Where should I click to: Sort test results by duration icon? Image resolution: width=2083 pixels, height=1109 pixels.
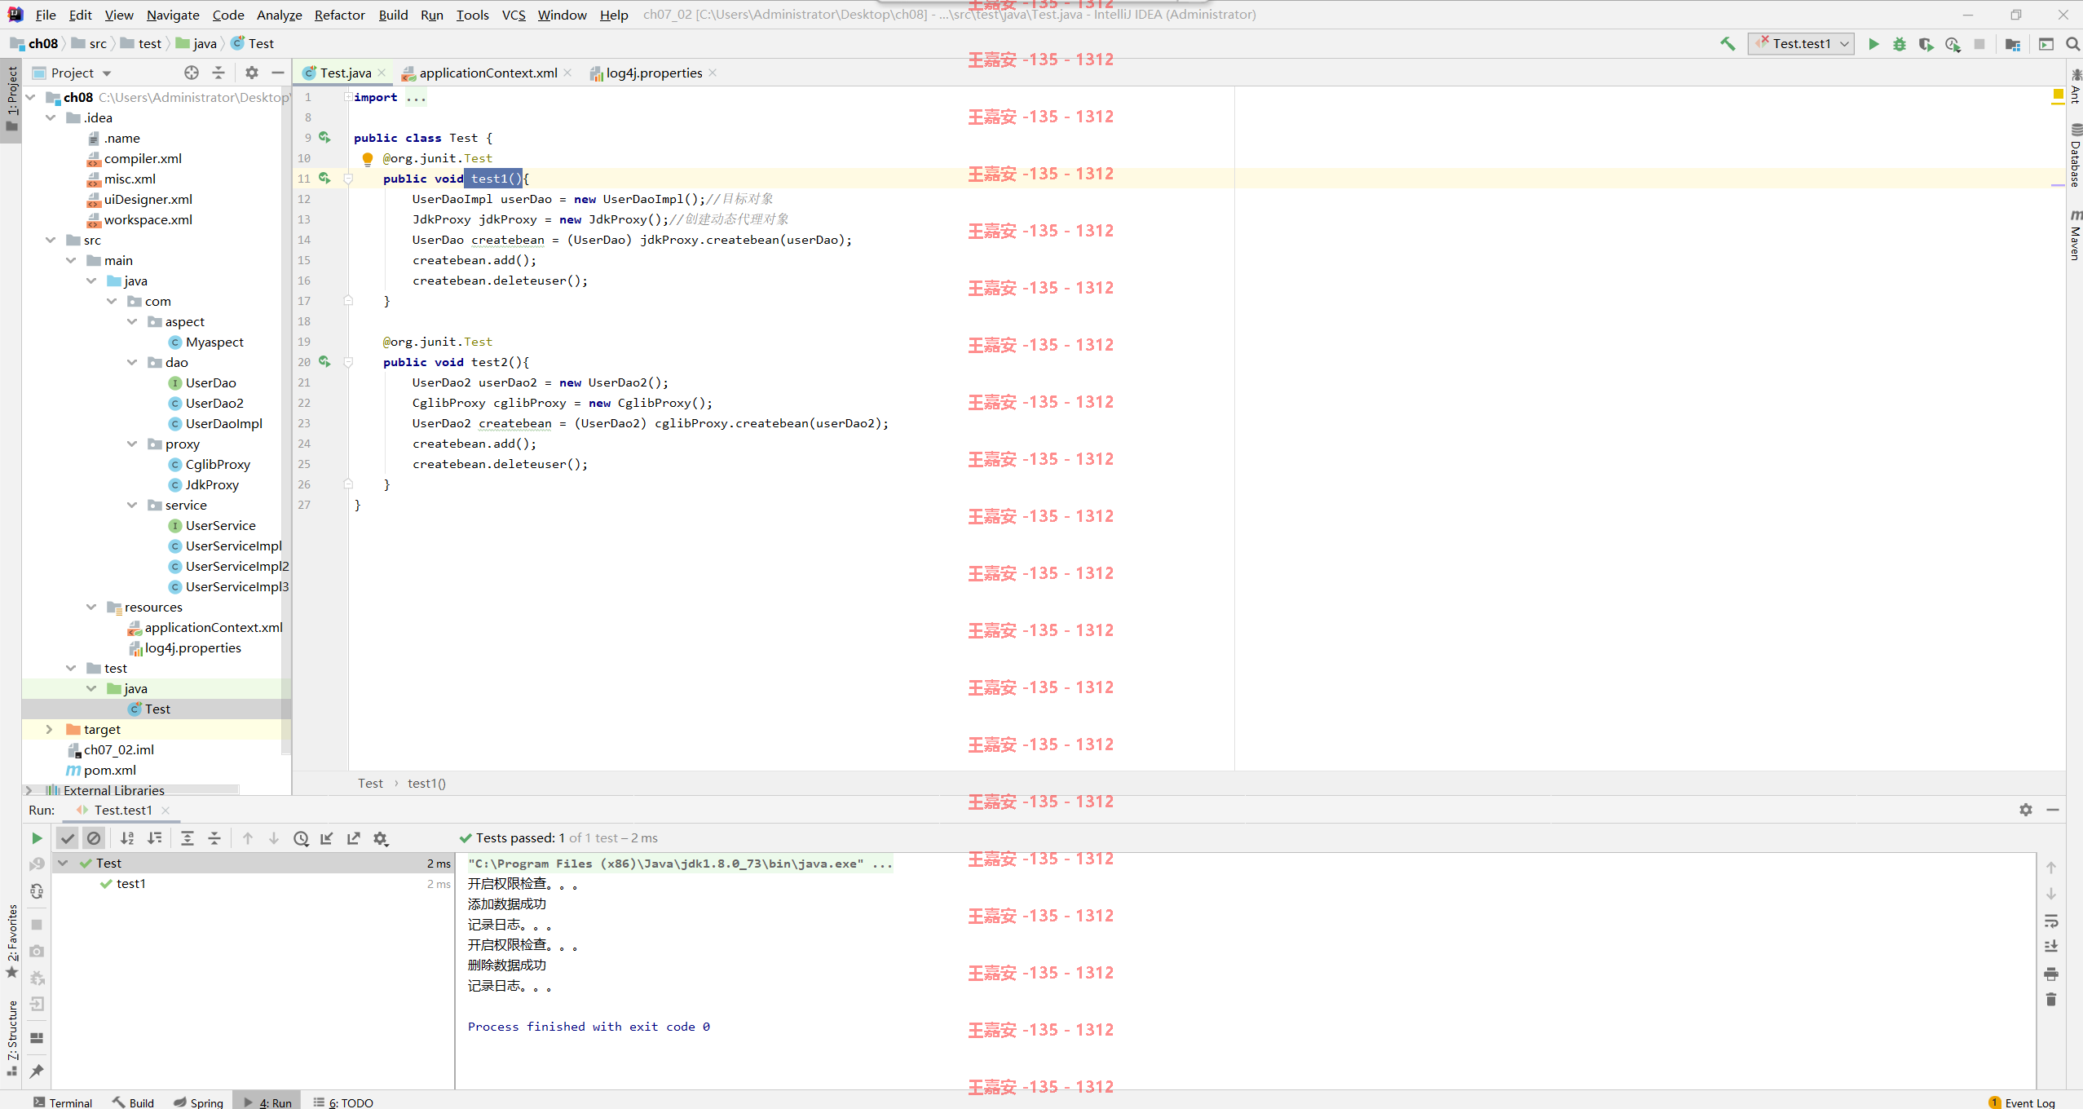coord(154,838)
